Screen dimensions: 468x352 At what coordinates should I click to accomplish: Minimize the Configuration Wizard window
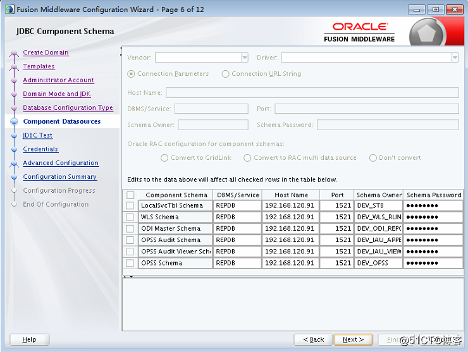tap(417, 9)
